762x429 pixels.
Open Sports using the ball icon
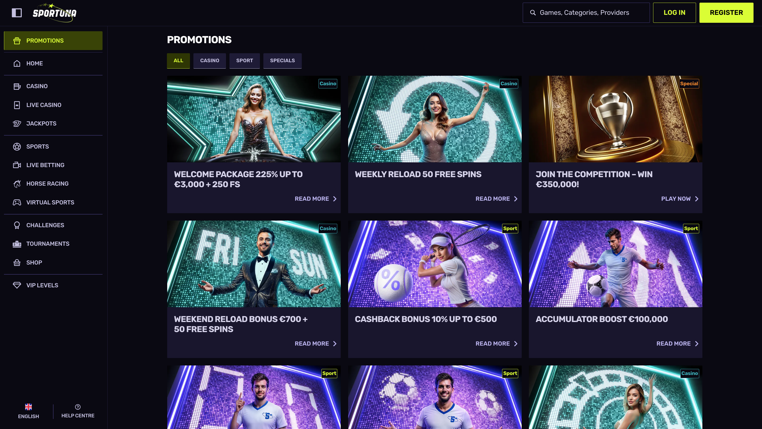click(x=17, y=147)
